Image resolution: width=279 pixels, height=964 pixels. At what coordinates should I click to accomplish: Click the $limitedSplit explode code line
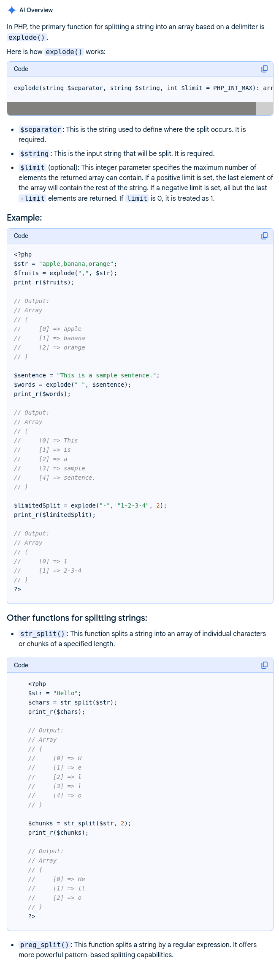pyautogui.click(x=90, y=505)
